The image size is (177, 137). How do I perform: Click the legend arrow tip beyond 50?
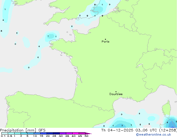click(88, 133)
